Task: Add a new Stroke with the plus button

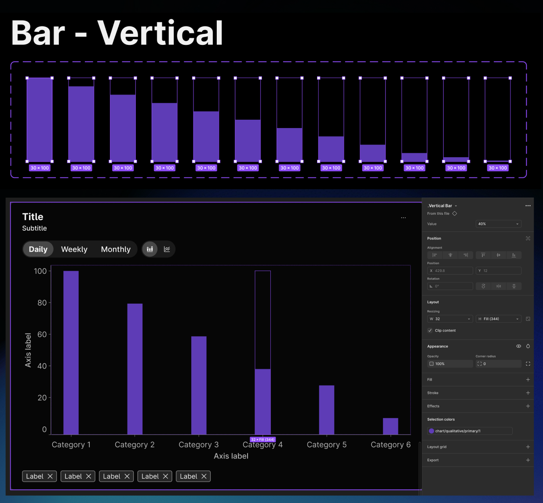Action: (x=528, y=393)
